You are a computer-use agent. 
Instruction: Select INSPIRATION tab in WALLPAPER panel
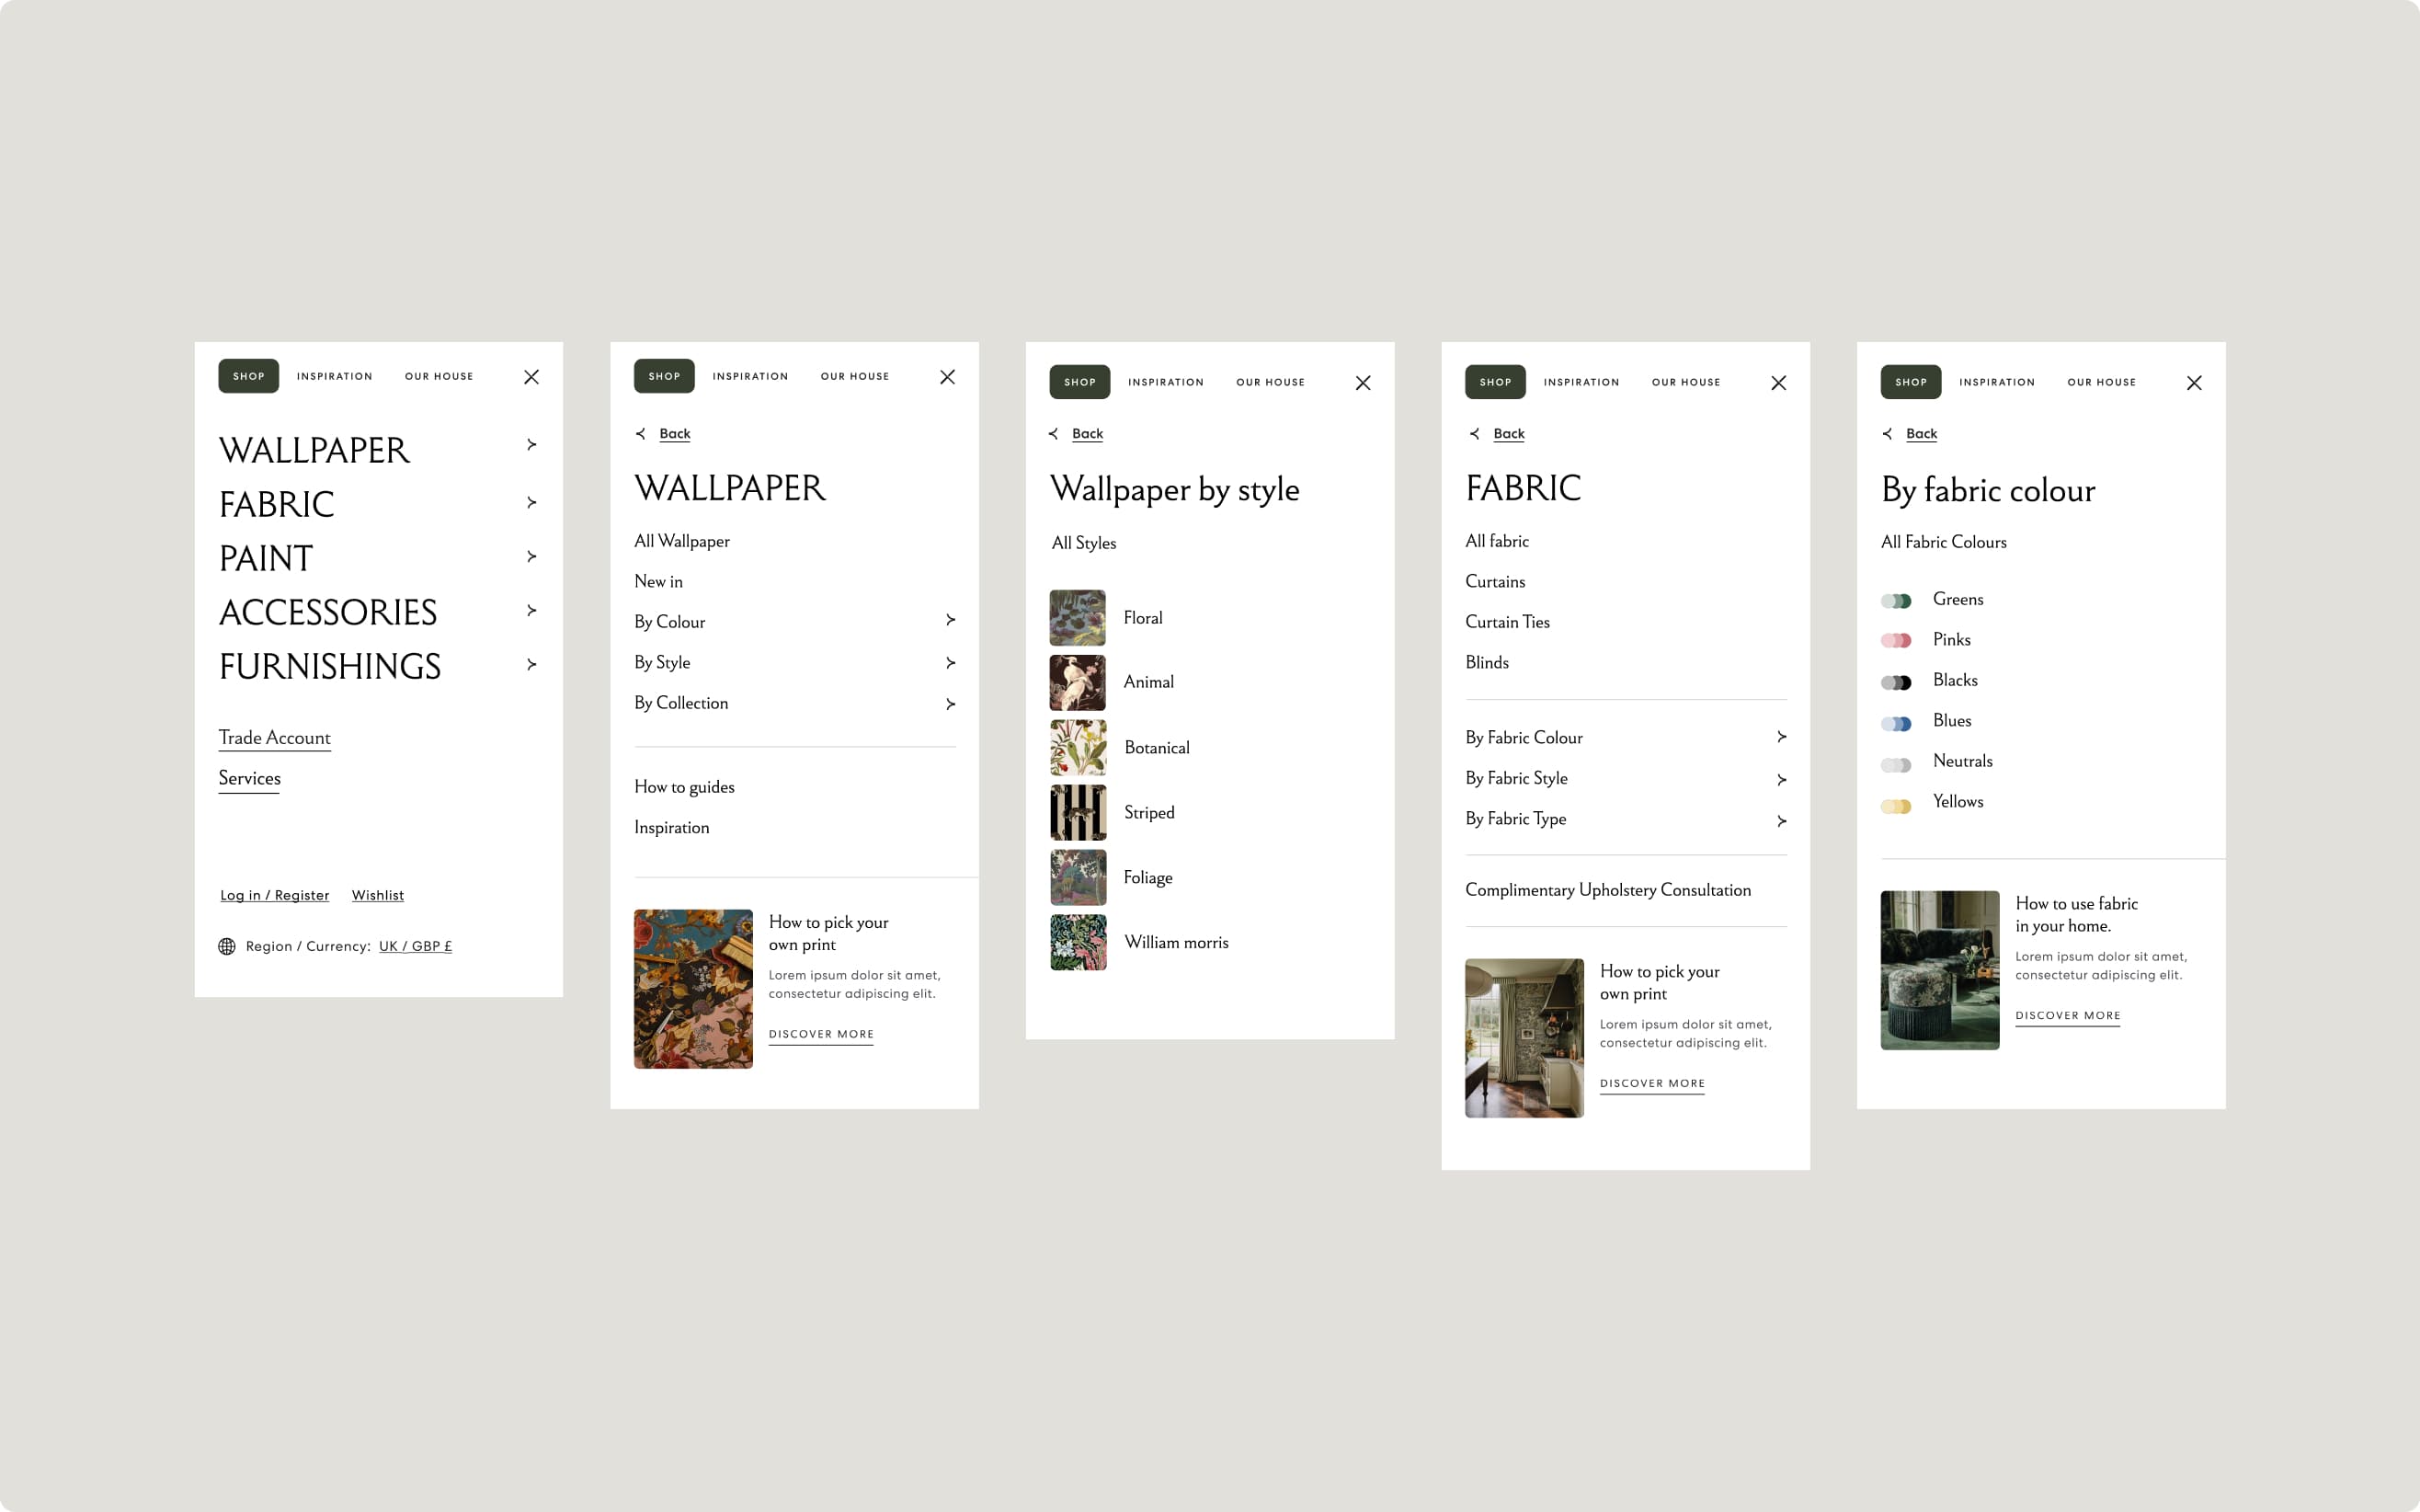tap(750, 376)
